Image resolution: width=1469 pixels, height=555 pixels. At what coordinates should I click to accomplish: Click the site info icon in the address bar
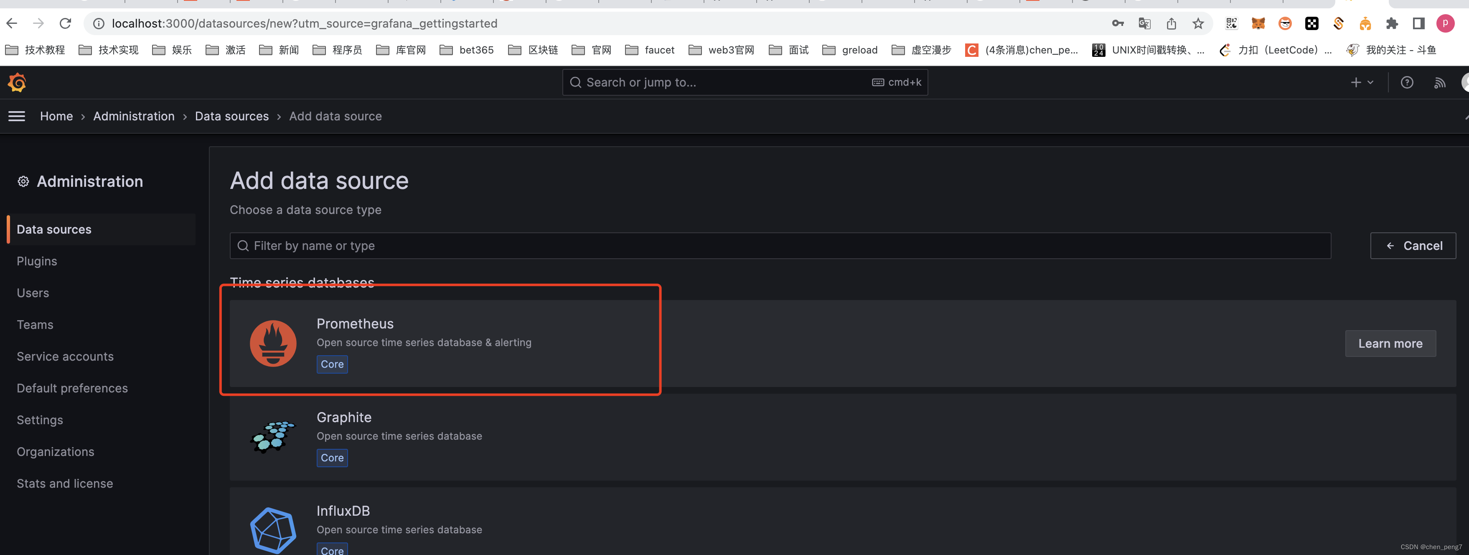[99, 23]
